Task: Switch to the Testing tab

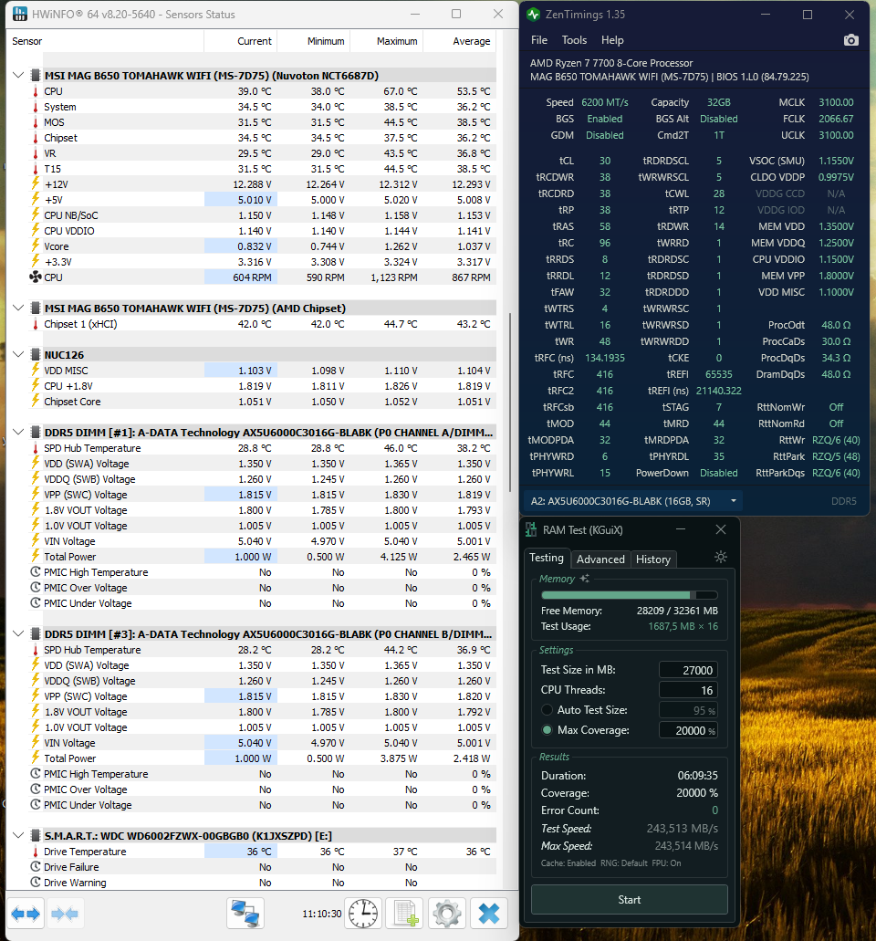Action: 547,558
